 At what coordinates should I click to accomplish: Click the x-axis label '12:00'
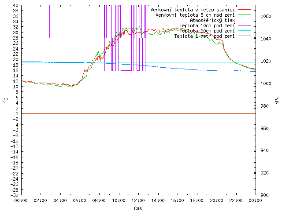138,200
